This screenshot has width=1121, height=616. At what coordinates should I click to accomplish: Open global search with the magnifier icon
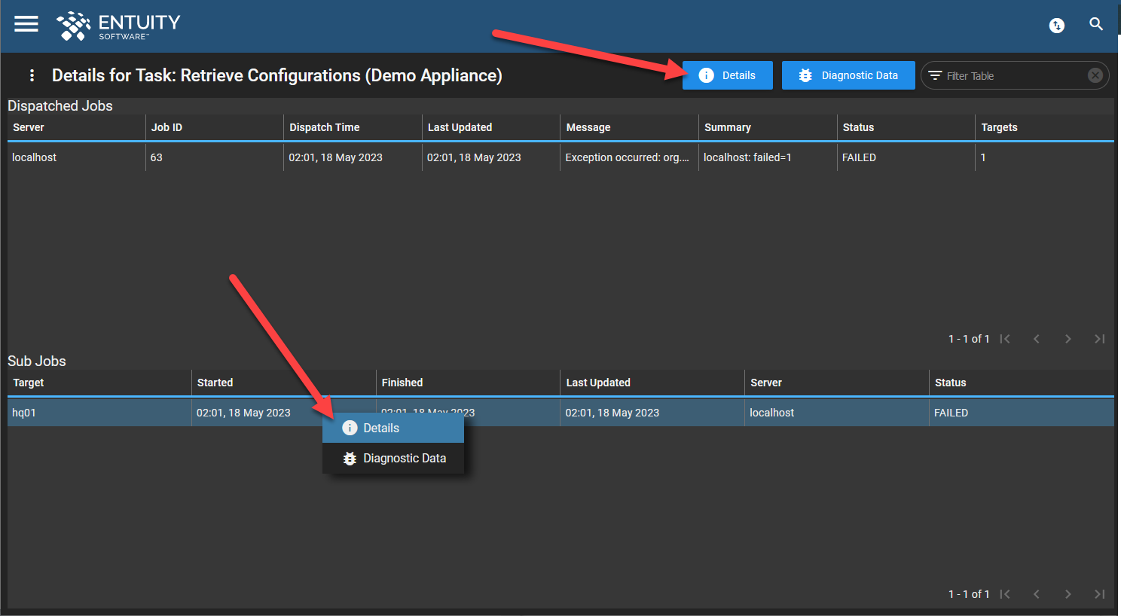tap(1096, 23)
